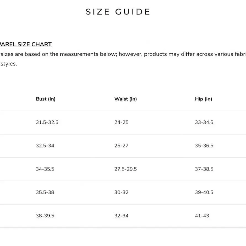Select the 38-39.5 bust measurement cell
The image size is (246, 246).
point(45,216)
